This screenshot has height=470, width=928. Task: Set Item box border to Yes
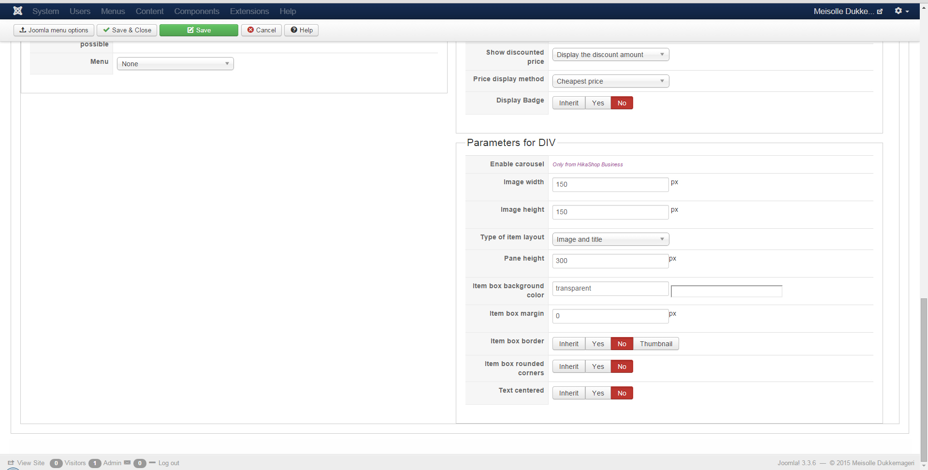(598, 344)
